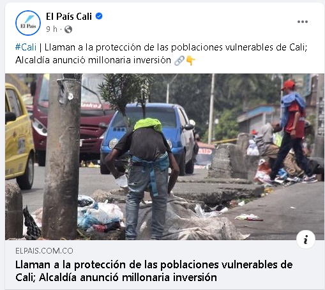The image size is (325, 290).
Task: Open the bold article headline "Llaman a la protección"
Action: [x=154, y=271]
